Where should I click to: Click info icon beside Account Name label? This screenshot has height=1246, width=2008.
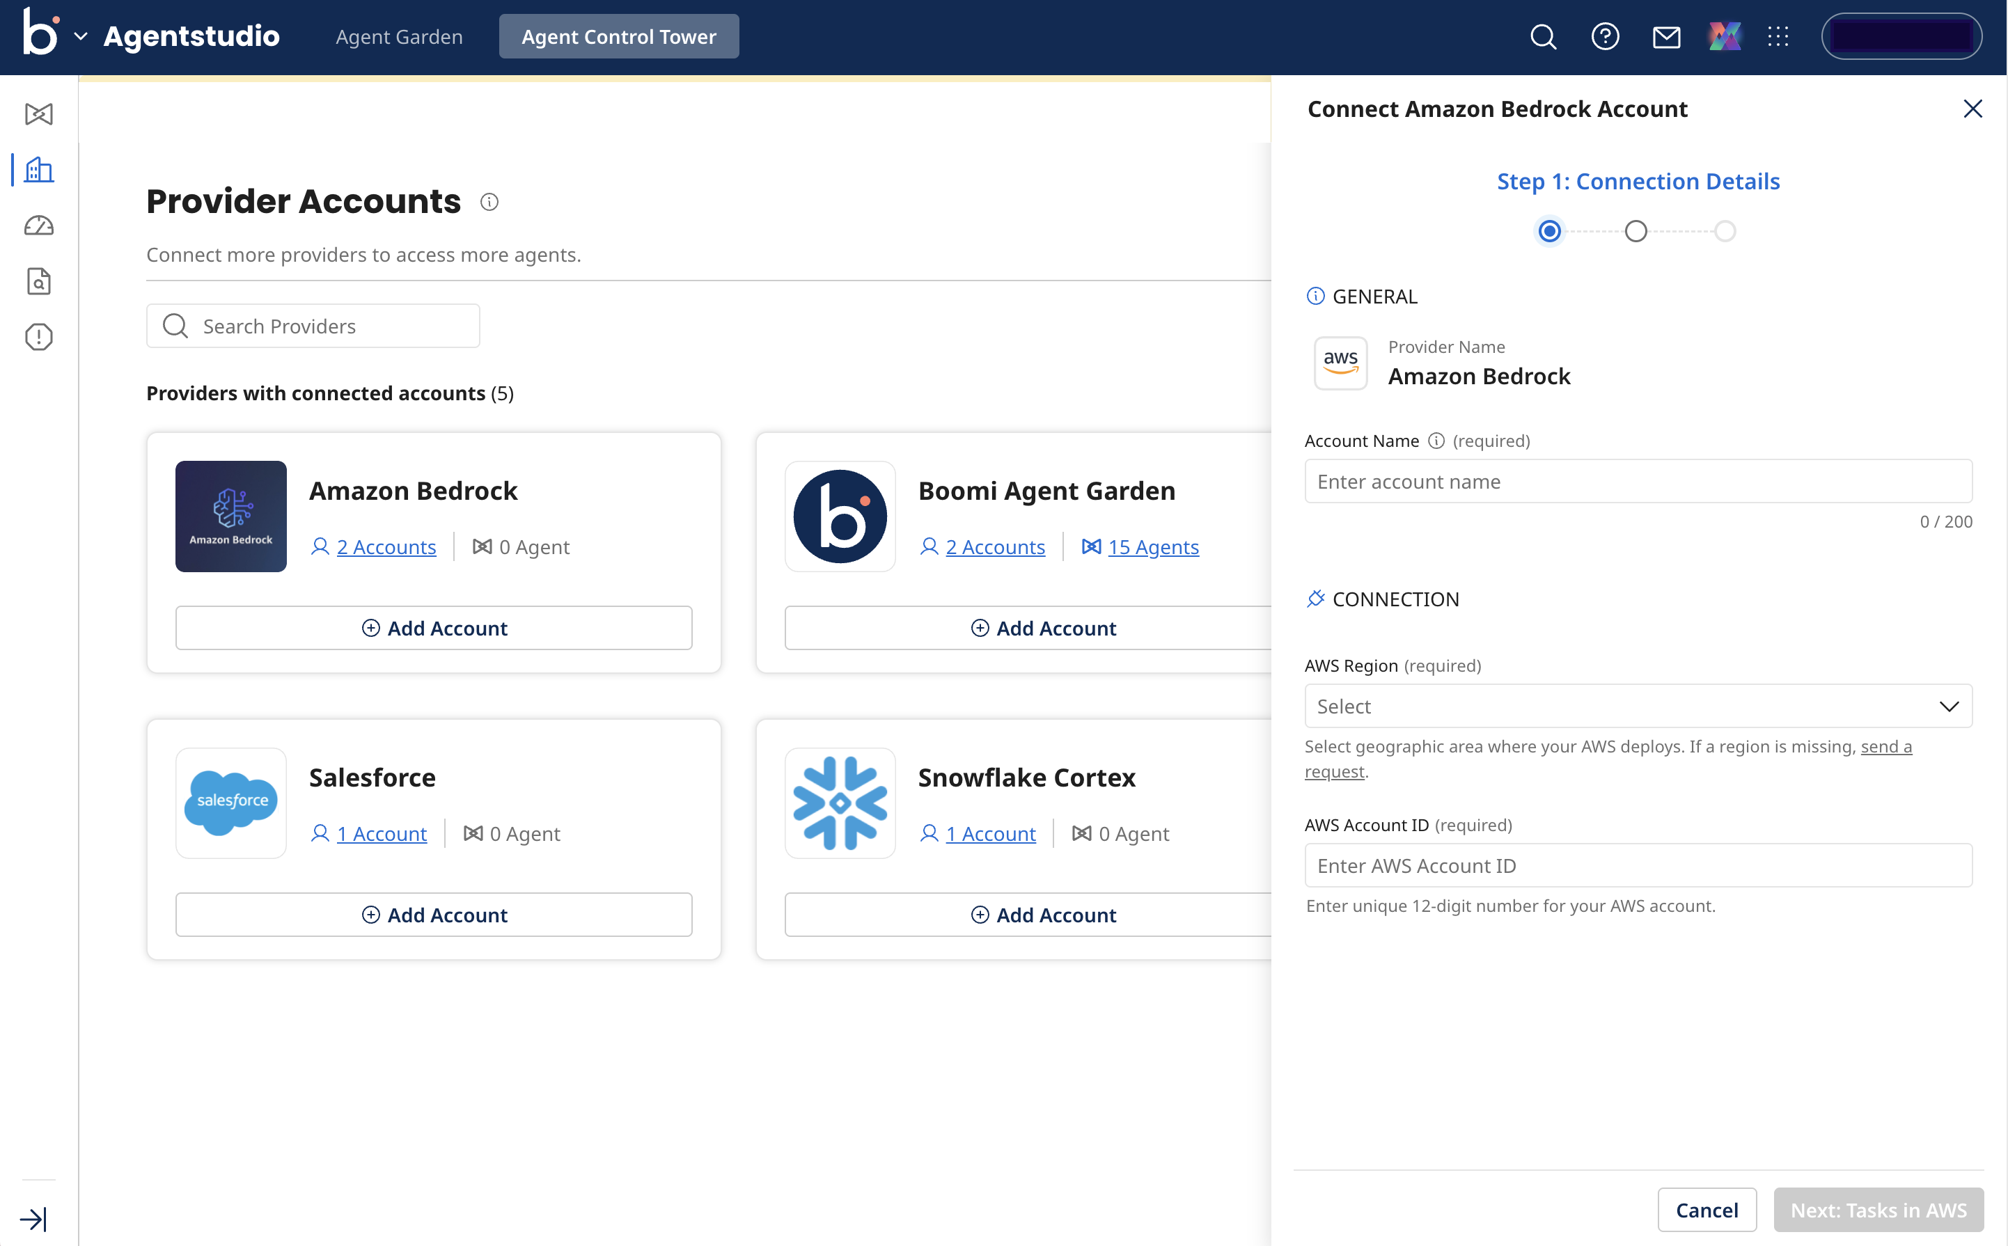point(1436,441)
